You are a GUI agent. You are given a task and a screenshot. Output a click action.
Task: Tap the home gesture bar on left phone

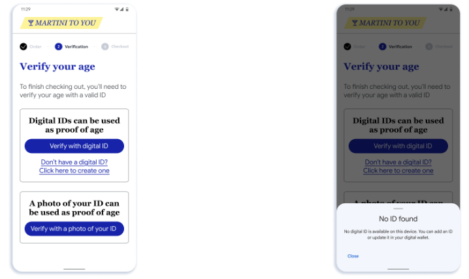74,269
